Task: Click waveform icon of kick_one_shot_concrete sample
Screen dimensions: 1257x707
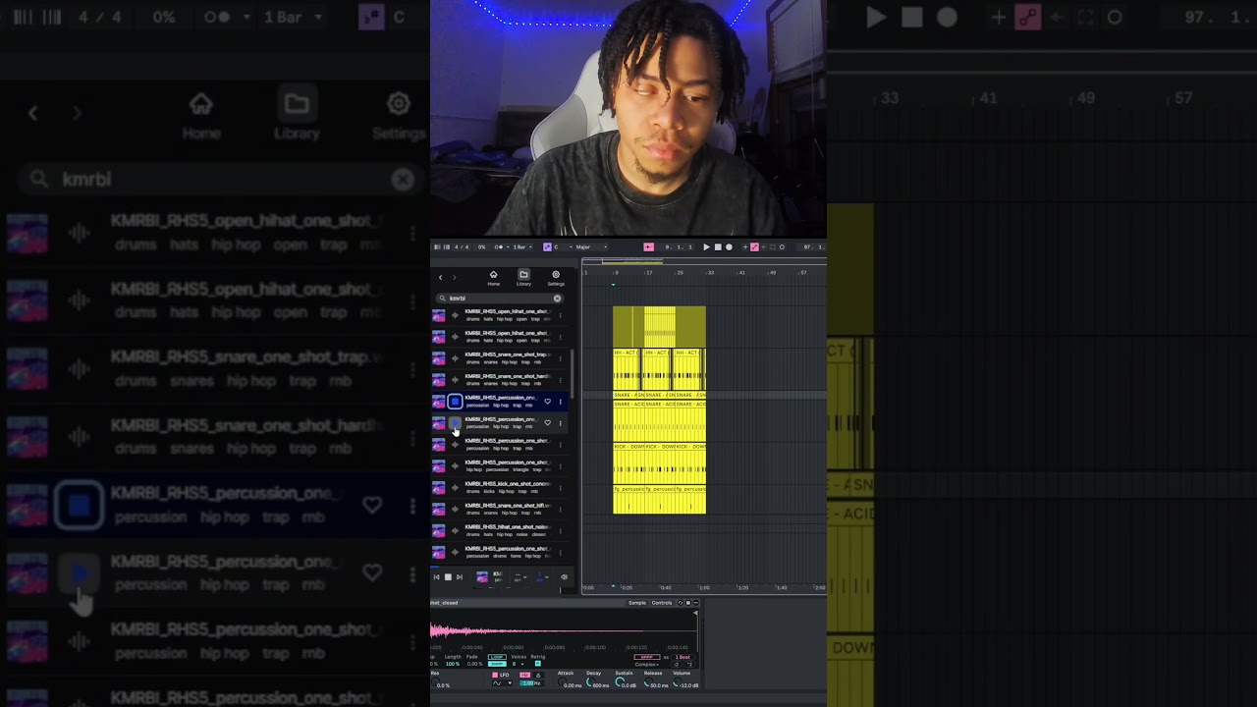Action: pyautogui.click(x=455, y=488)
